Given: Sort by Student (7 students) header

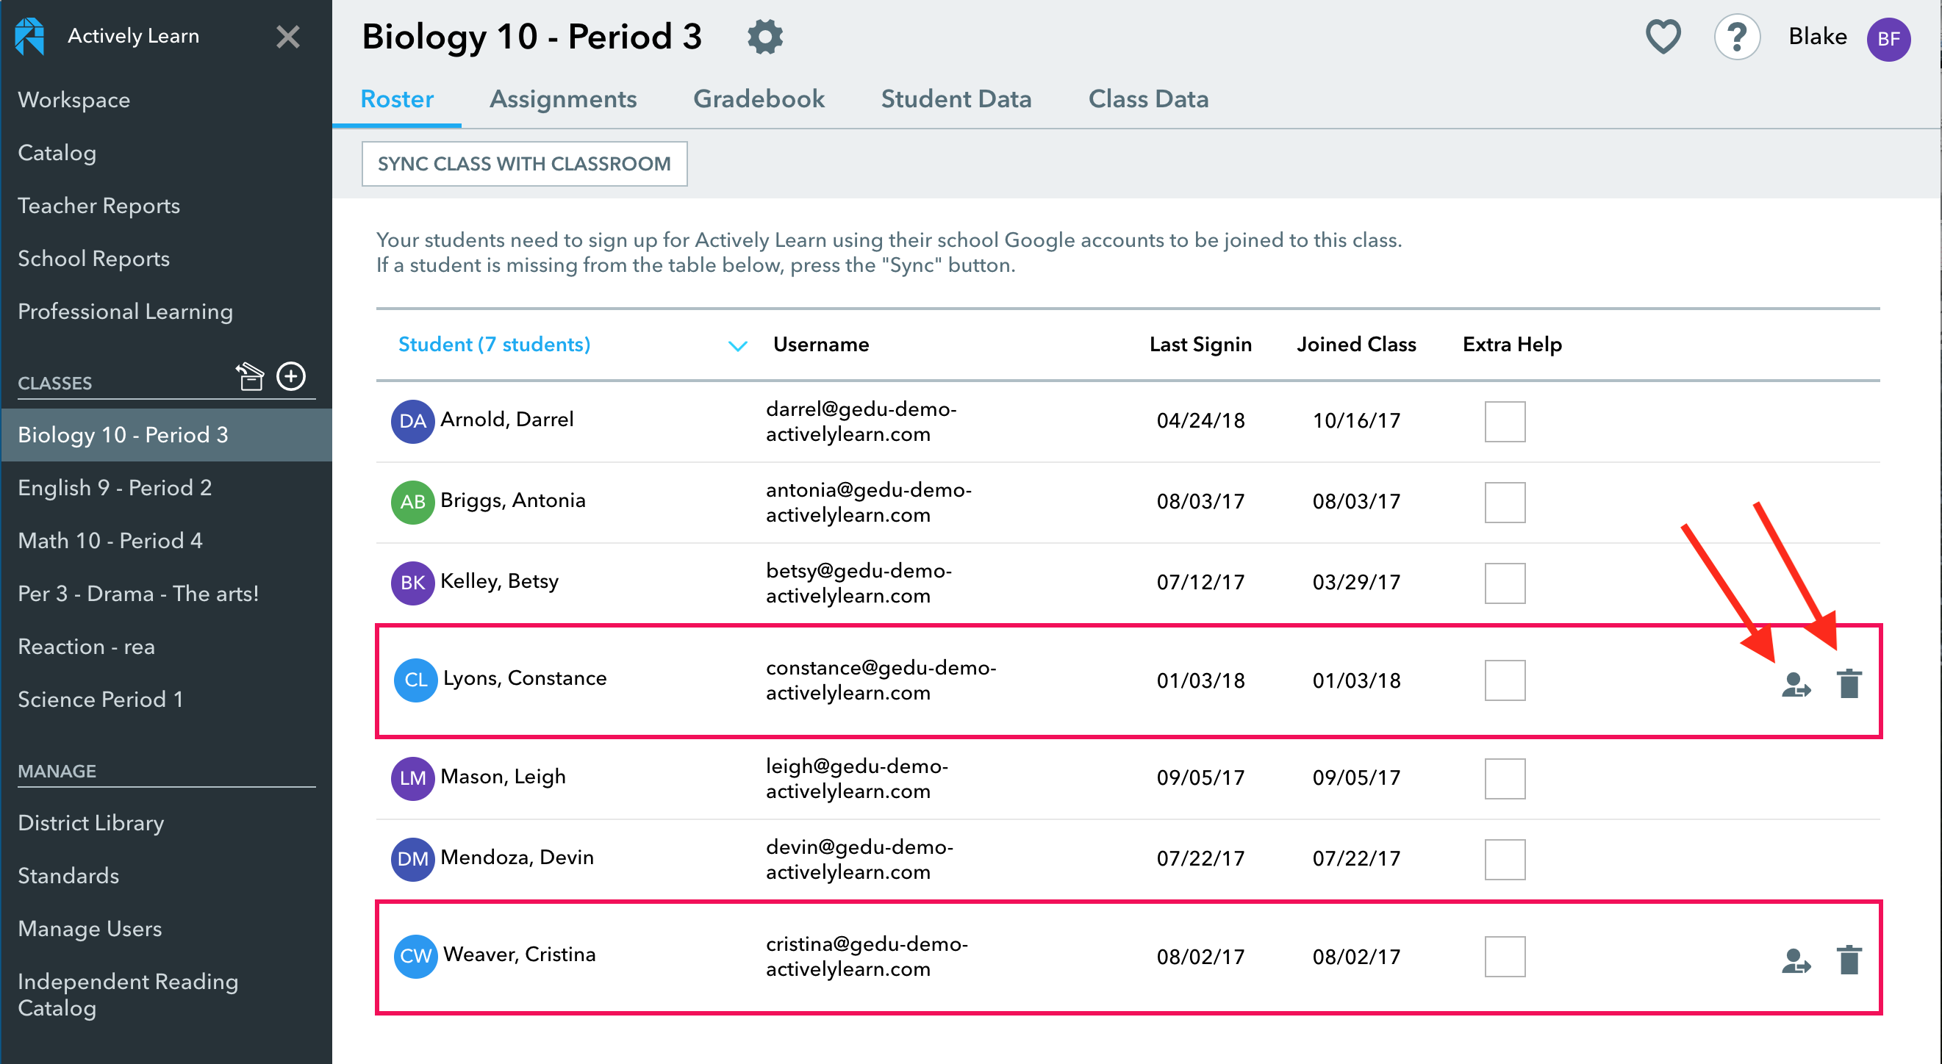Looking at the screenshot, I should point(494,345).
